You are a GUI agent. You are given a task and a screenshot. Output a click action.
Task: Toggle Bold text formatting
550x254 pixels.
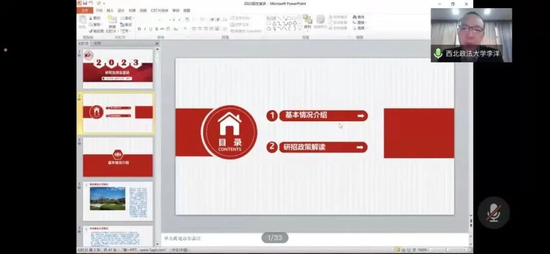pyautogui.click(x=139, y=29)
